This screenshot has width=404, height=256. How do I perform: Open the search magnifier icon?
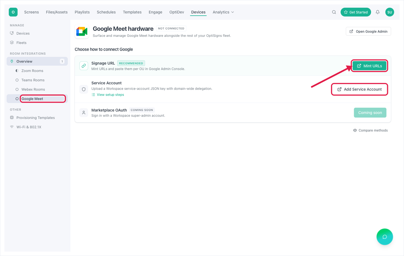pyautogui.click(x=334, y=12)
